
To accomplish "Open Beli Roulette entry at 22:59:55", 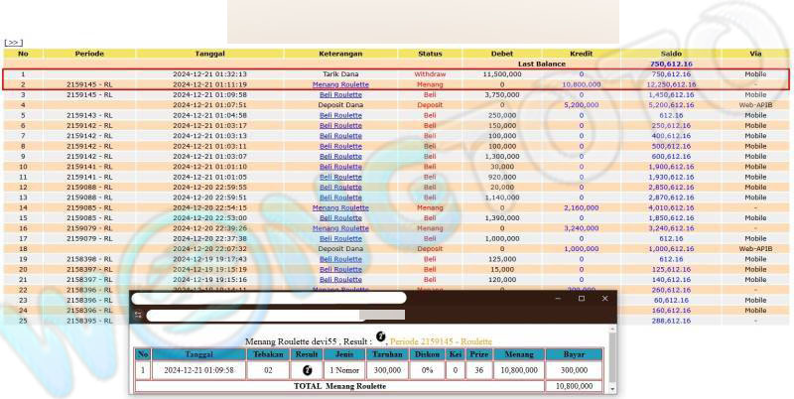I will [340, 187].
